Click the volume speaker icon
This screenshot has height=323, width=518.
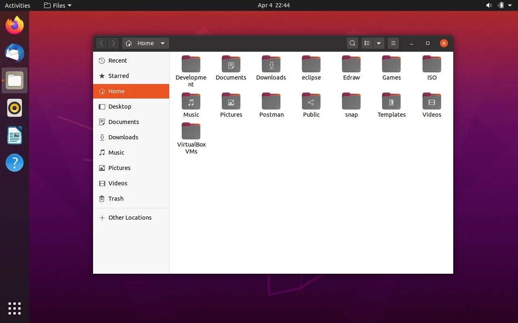point(489,5)
